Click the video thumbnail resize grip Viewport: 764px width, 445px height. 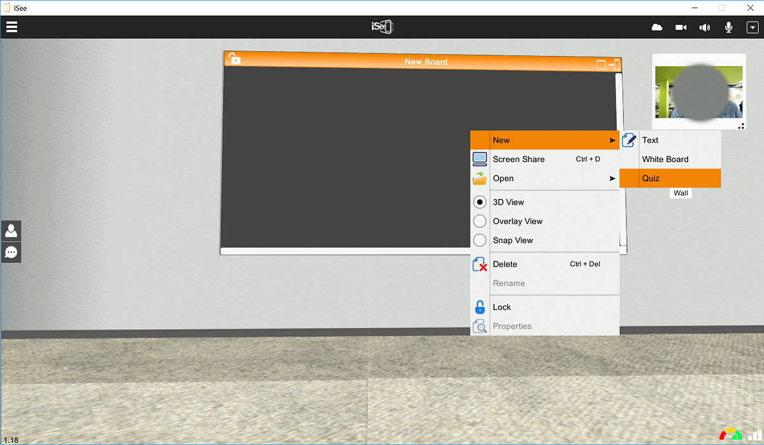coord(741,127)
